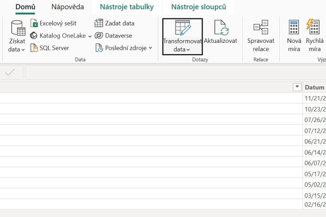Expand the Poslední zdroje dropdown chevron
Screen dimensions: 326x217
pos(151,48)
